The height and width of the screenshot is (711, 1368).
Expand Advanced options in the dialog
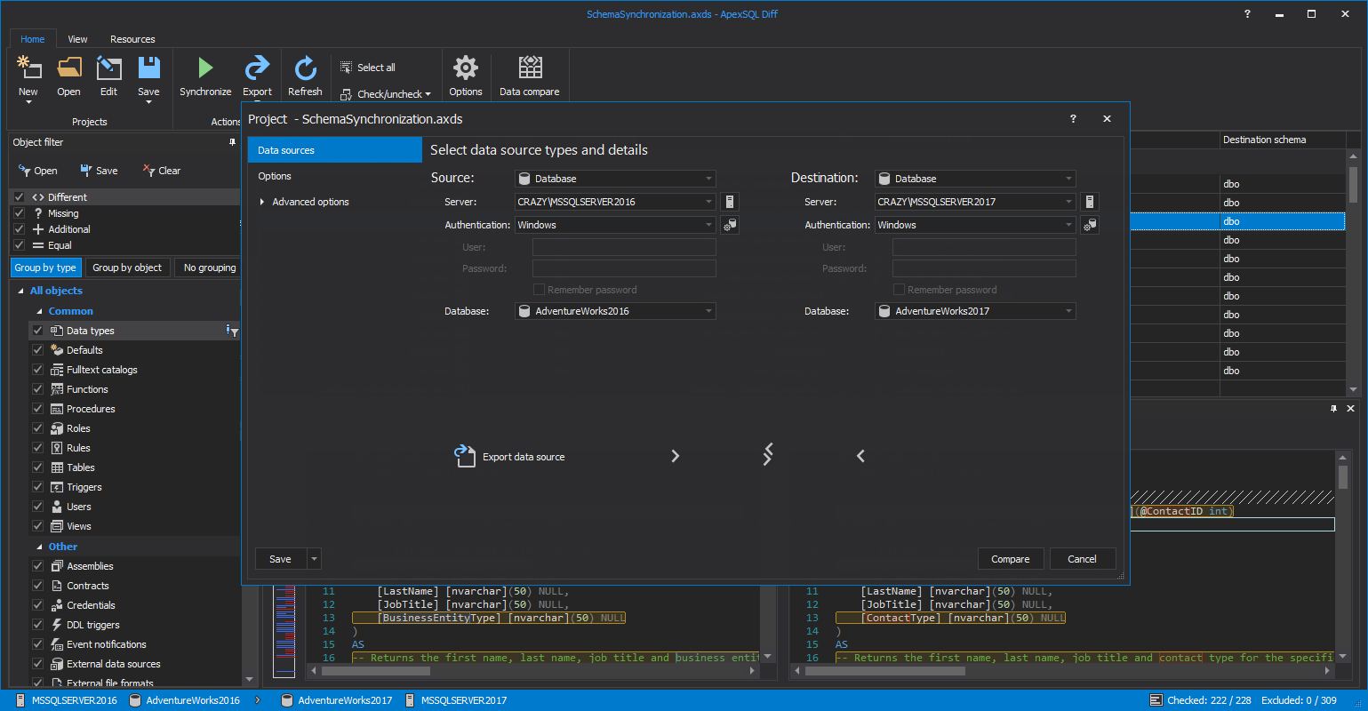[x=262, y=202]
